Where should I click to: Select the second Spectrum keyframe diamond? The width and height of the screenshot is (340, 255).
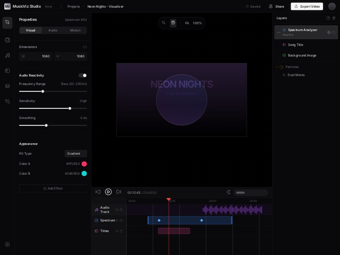(201, 220)
